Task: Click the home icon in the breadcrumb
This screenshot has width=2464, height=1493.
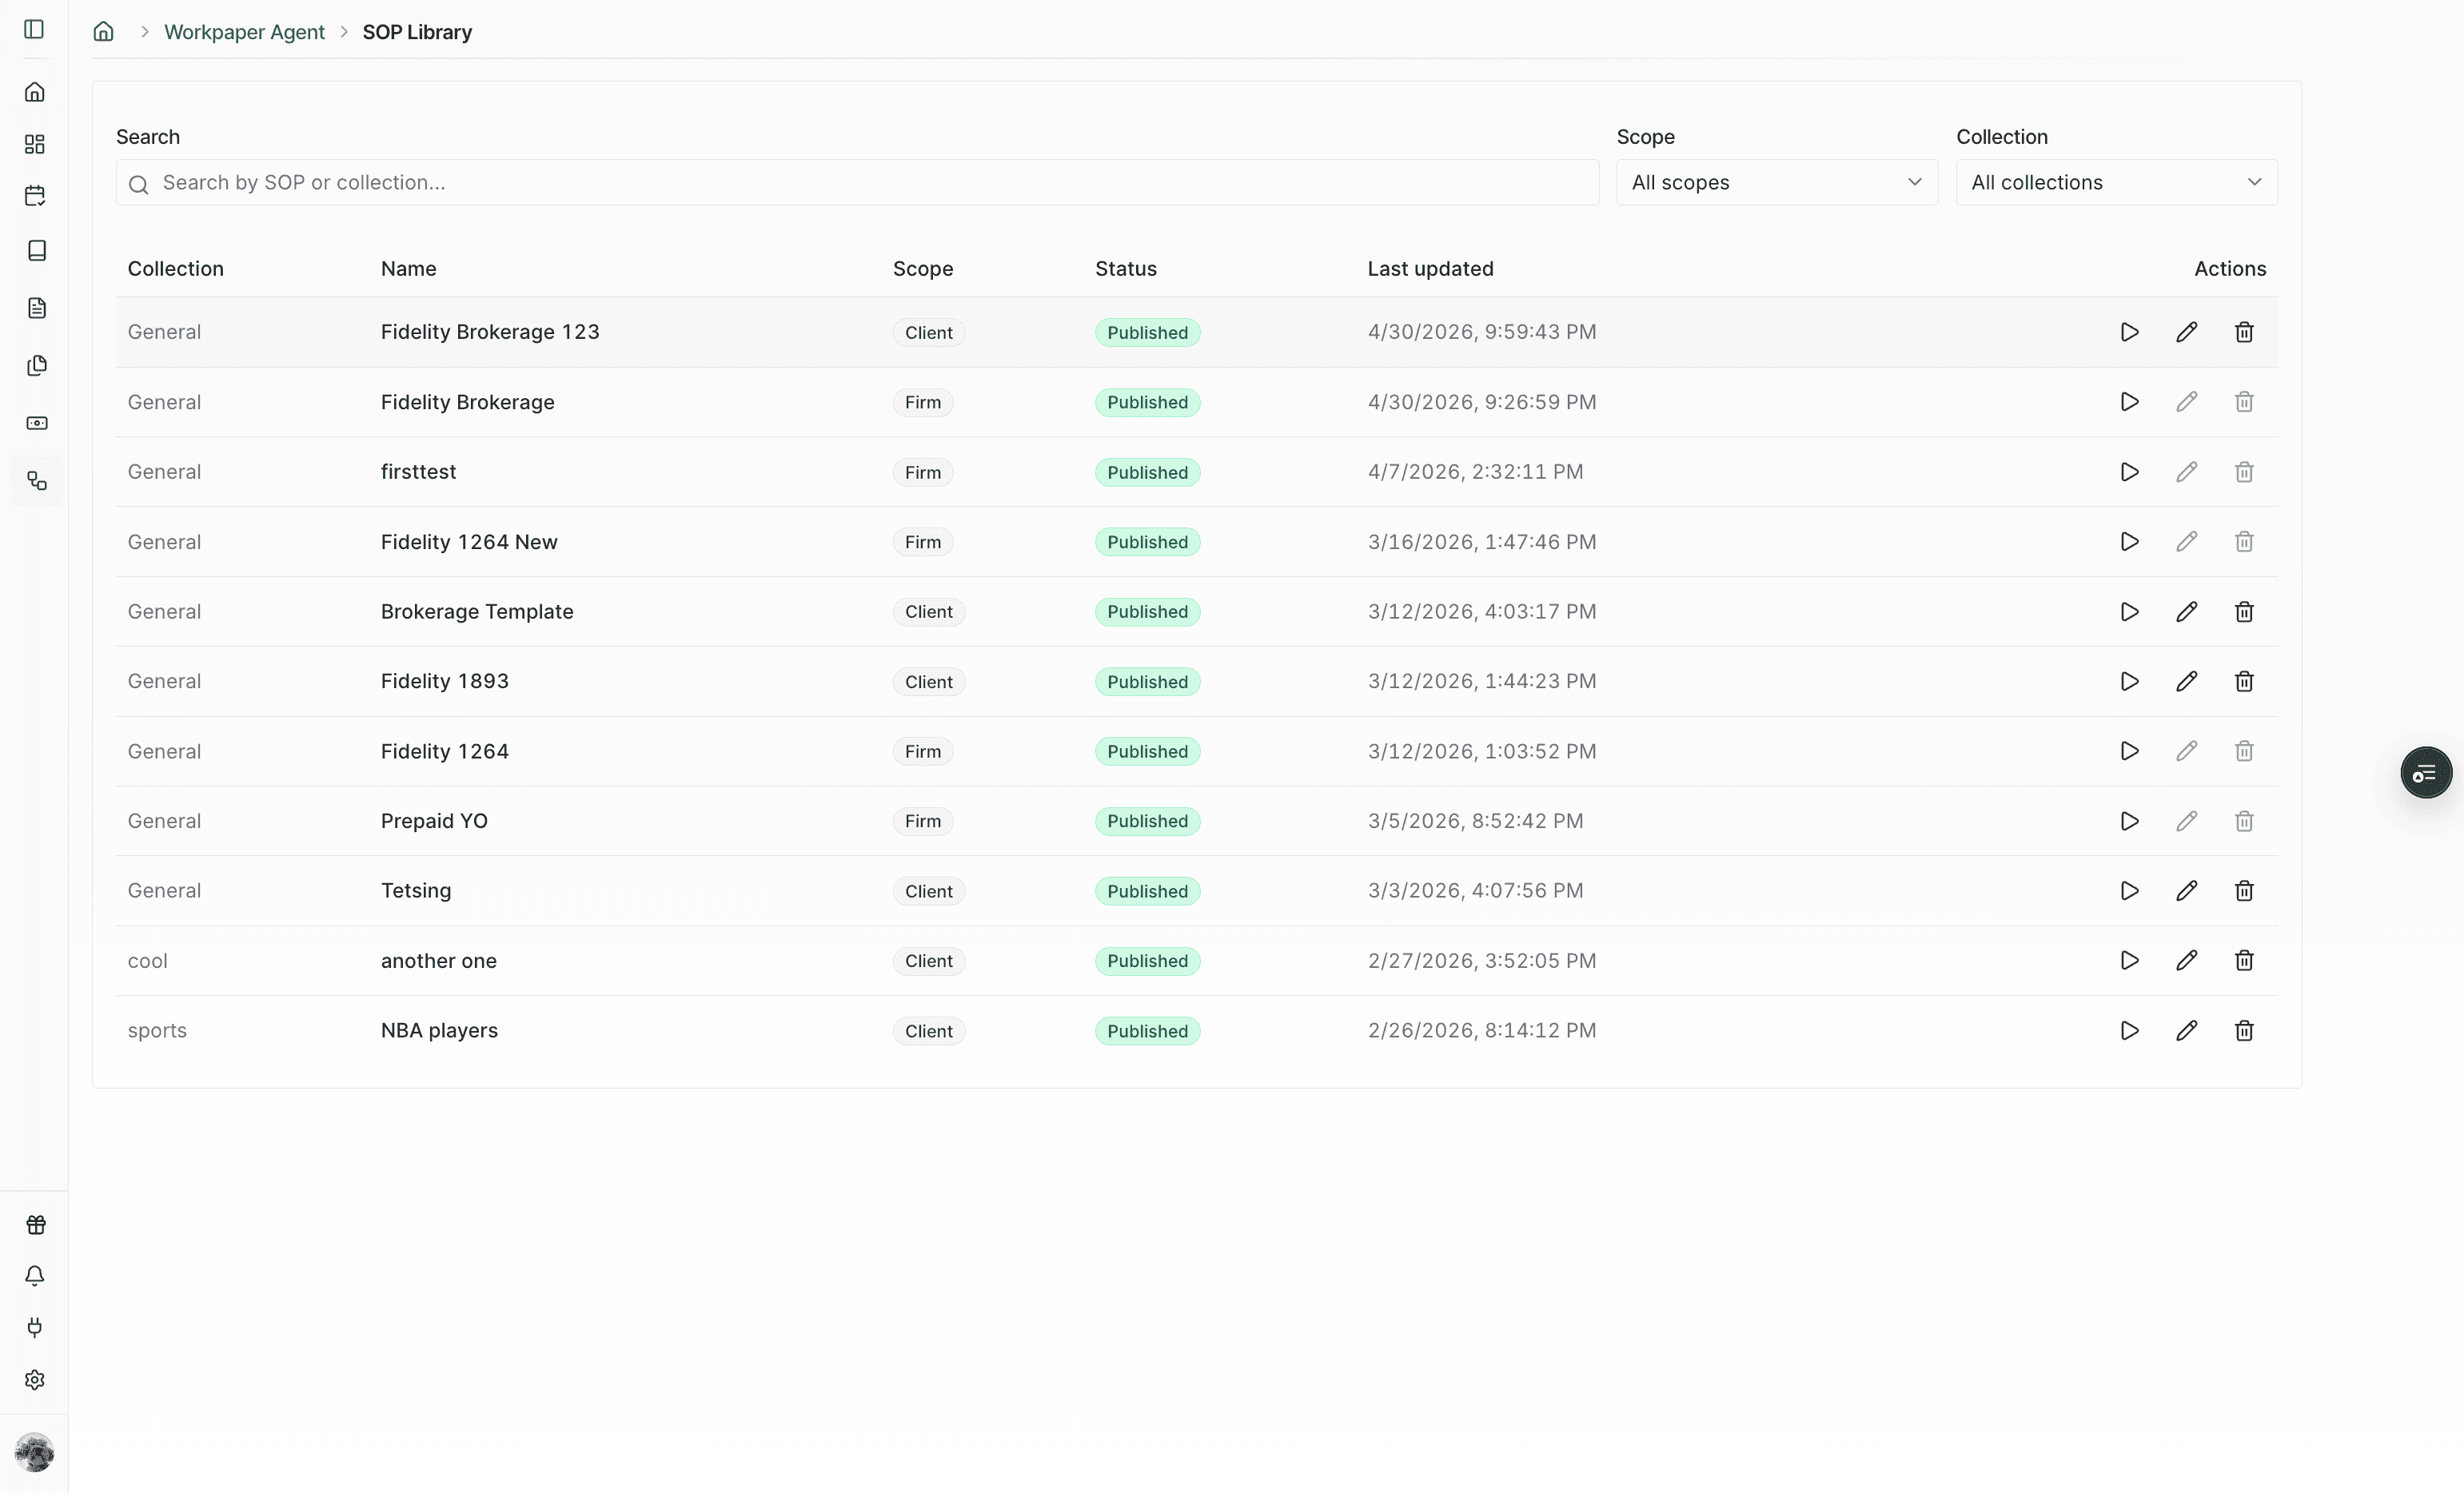Action: tap(104, 32)
